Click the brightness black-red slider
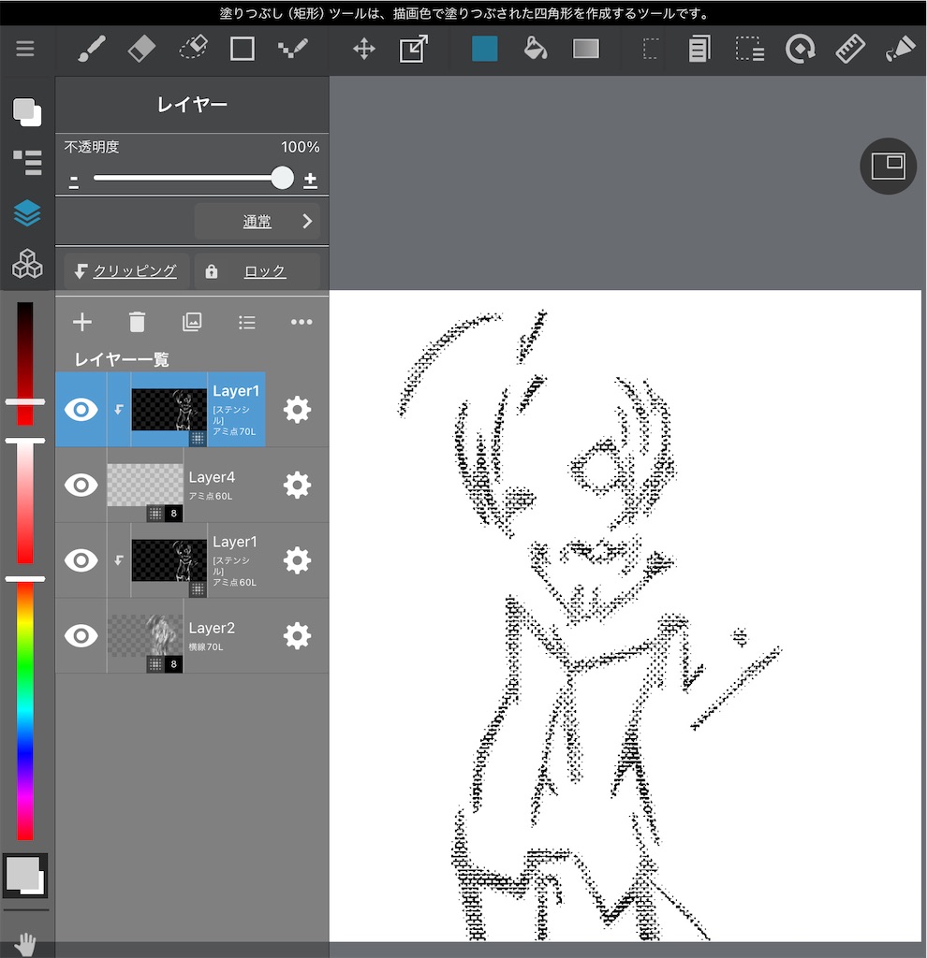Image resolution: width=927 pixels, height=958 pixels. tap(25, 364)
